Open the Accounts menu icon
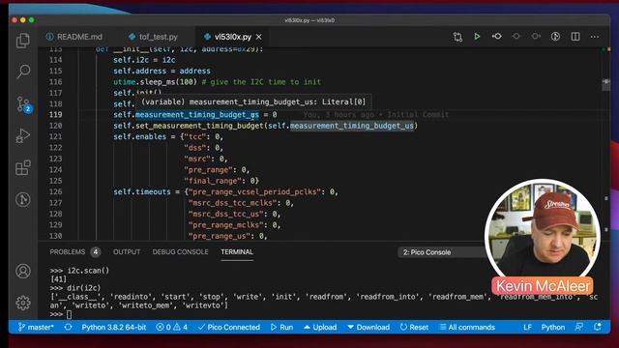 click(23, 271)
